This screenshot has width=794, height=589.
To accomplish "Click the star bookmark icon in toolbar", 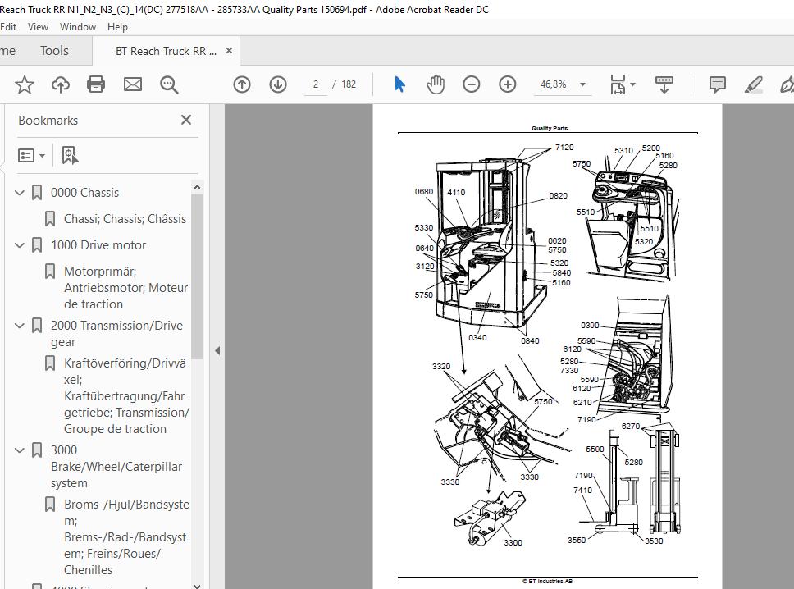I will point(25,84).
